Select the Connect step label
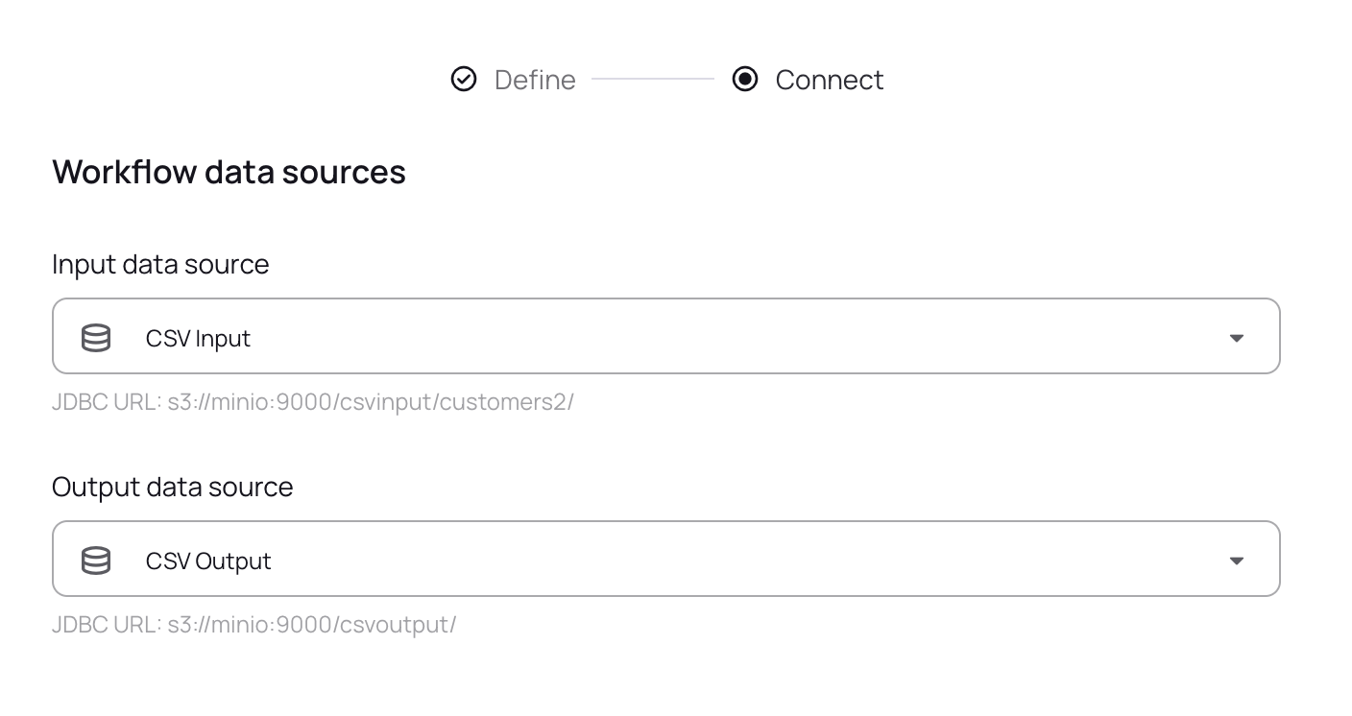The image size is (1352, 716). [x=830, y=80]
